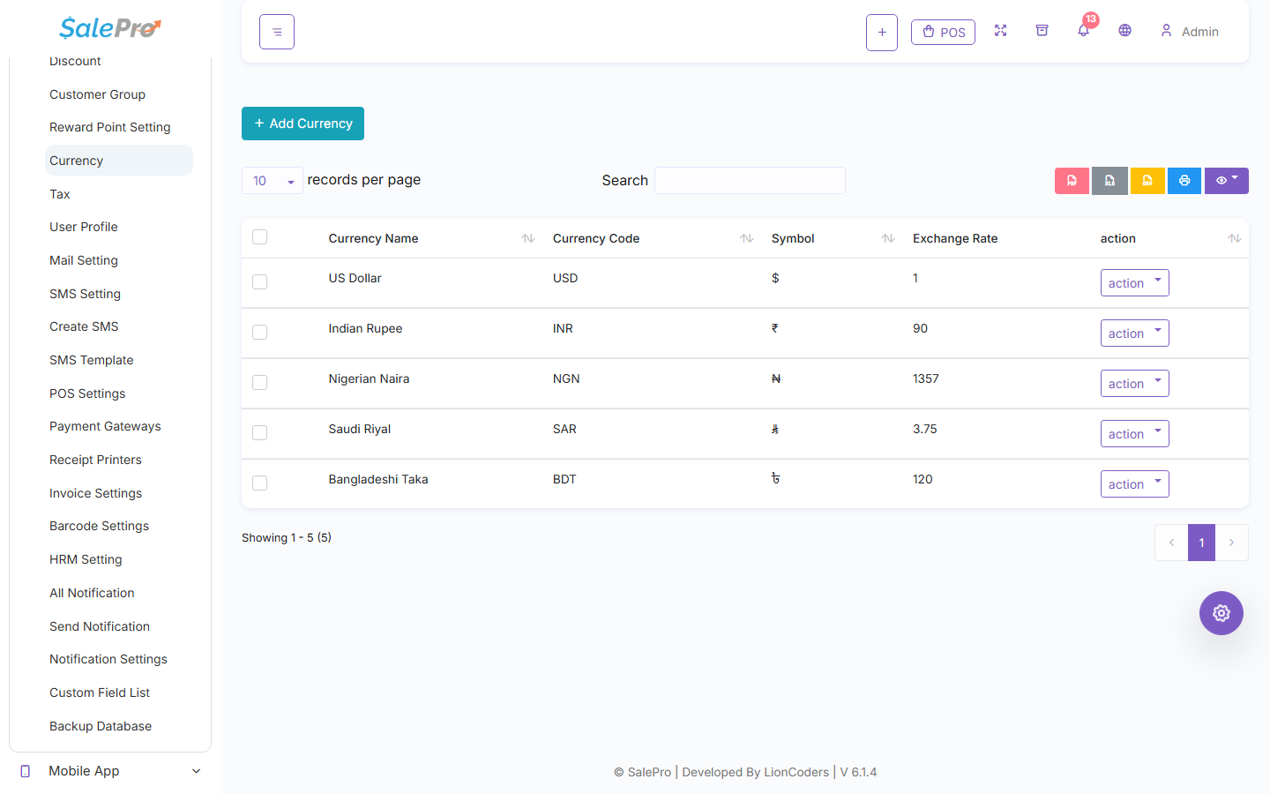
Task: Click the SalePro logo
Action: [110, 28]
